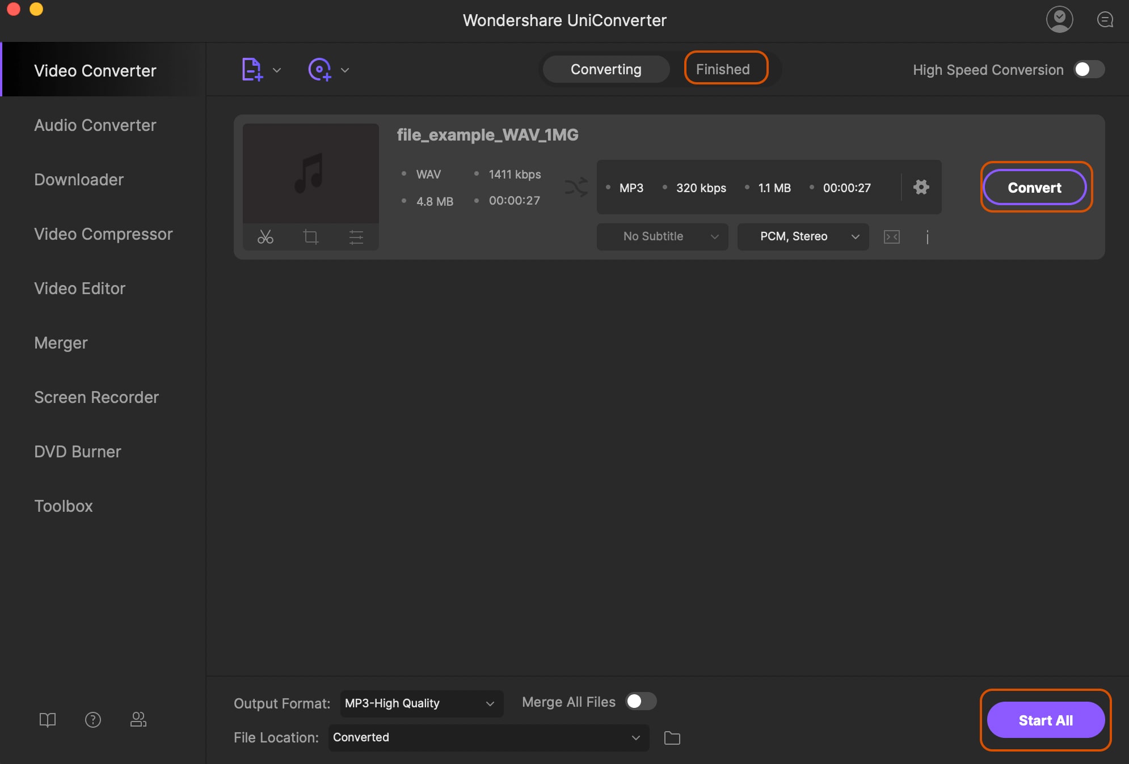Switch to the Finished tab
1129x764 pixels.
723,69
